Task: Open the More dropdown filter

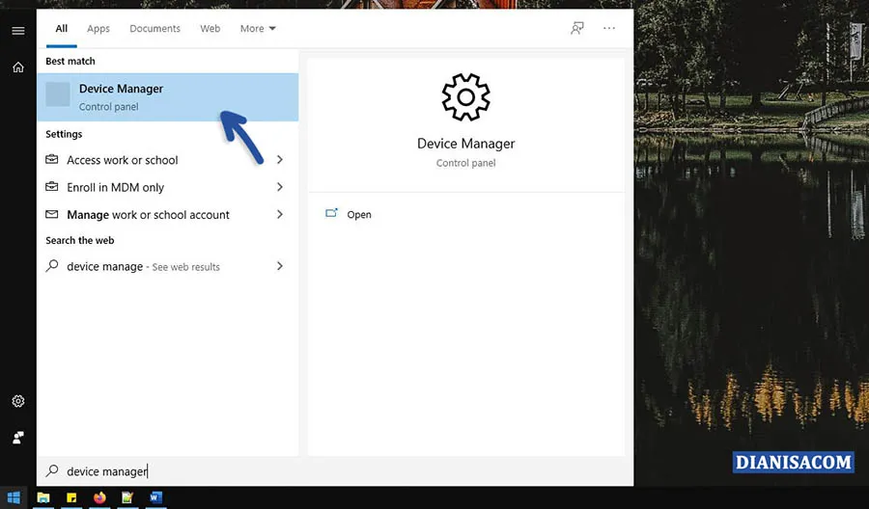Action: [x=258, y=28]
